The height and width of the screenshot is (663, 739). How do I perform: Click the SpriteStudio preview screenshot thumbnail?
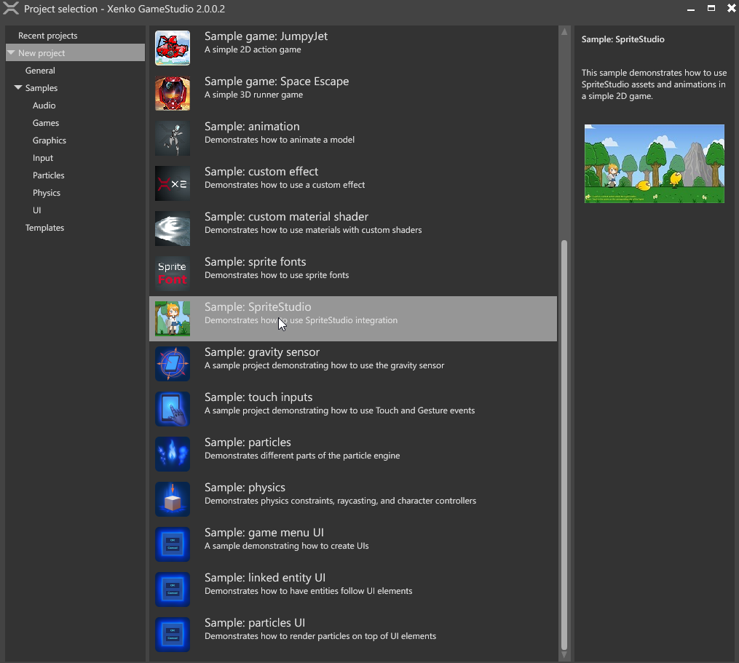(x=654, y=164)
